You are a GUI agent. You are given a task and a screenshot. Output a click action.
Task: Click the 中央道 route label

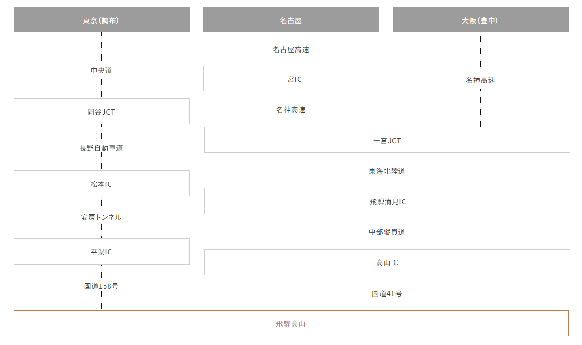101,71
